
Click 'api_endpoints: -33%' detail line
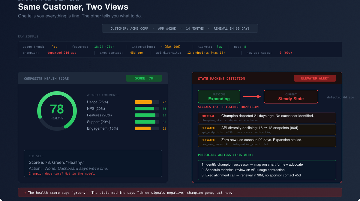click(236, 132)
